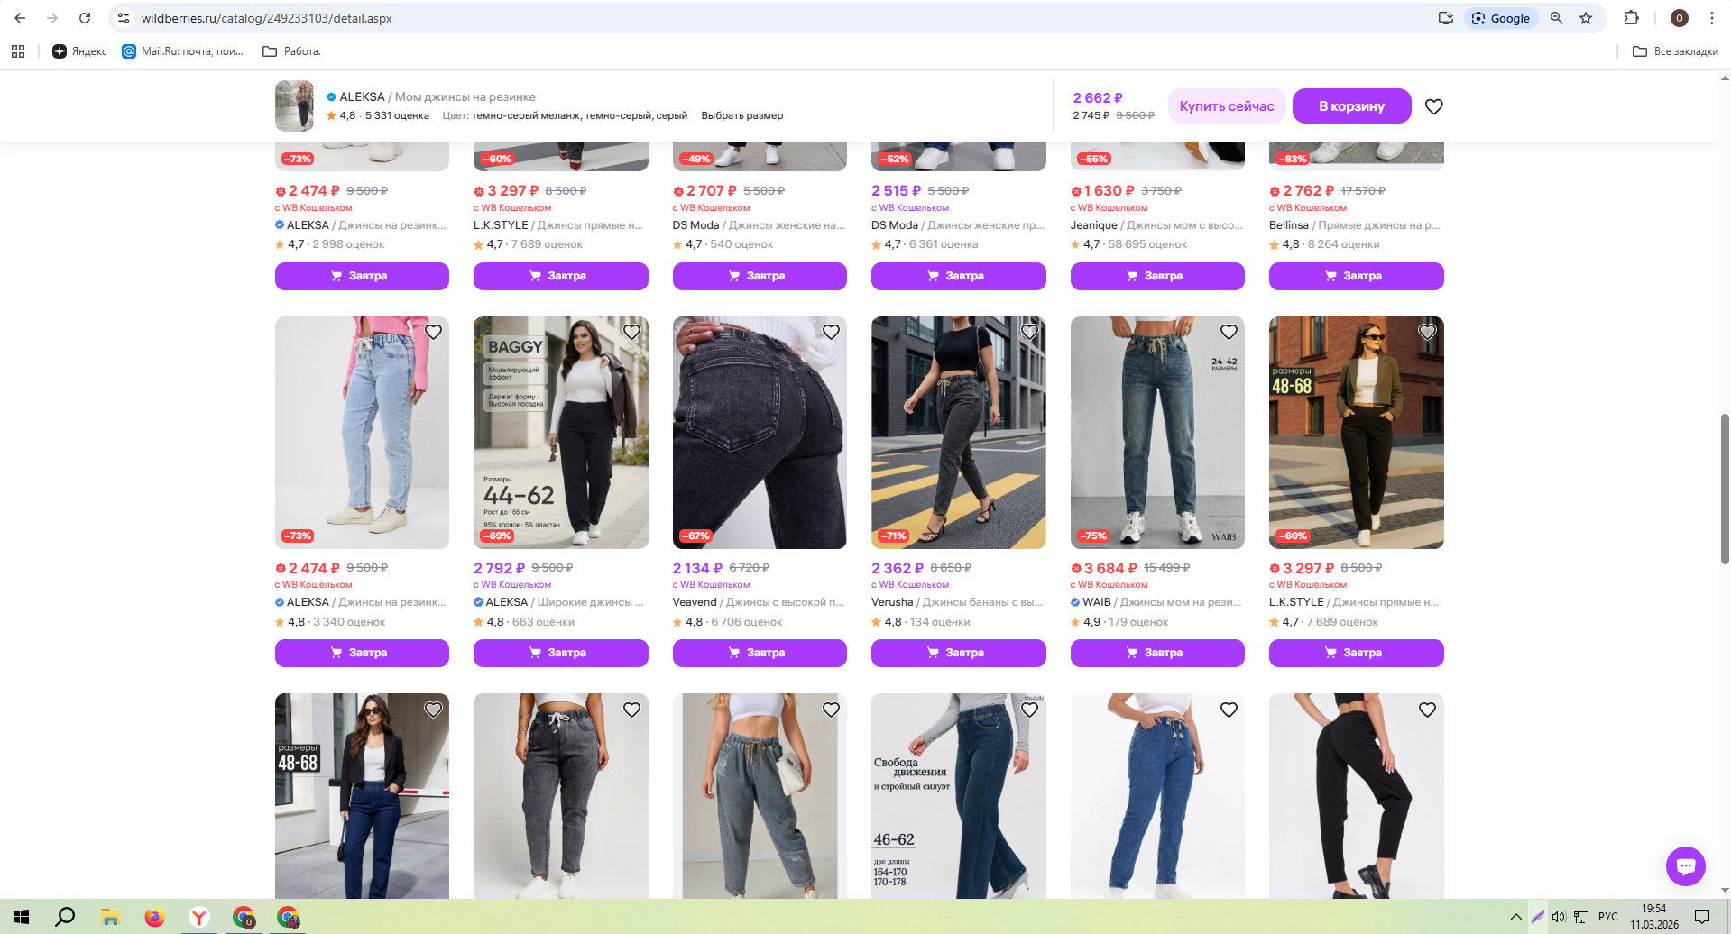Open Windows taskbar search

pyautogui.click(x=65, y=917)
